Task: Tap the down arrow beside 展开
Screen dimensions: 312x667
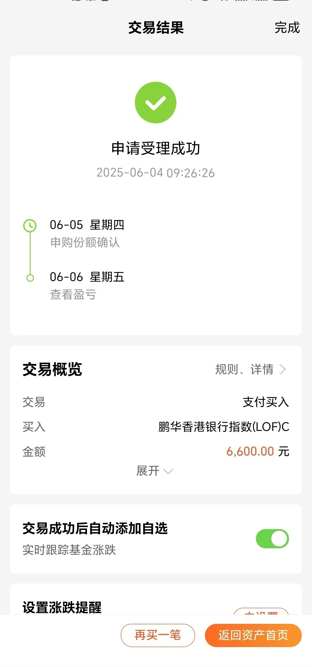Action: click(168, 471)
